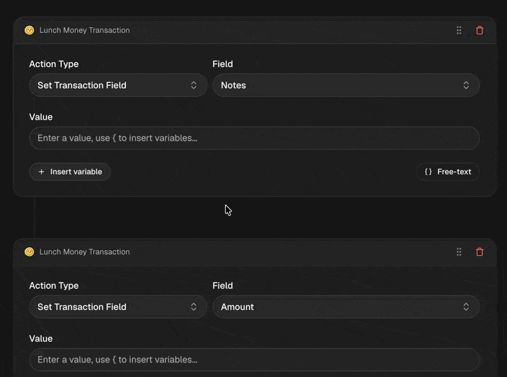Open the first Action Type dropdown
The image size is (507, 377).
point(118,86)
